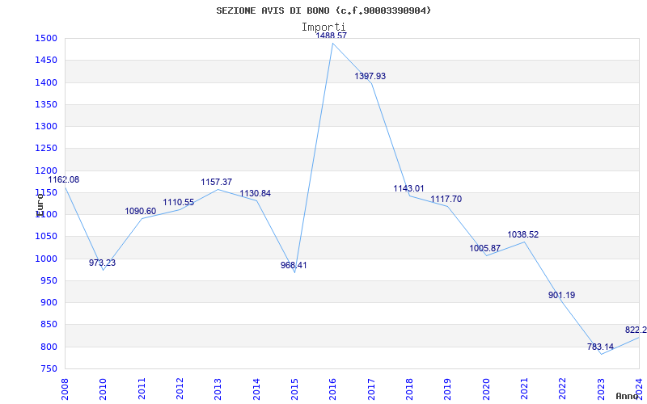The image size is (647, 404).
Task: Click the 2019 x-axis year label
Action: coord(448,389)
